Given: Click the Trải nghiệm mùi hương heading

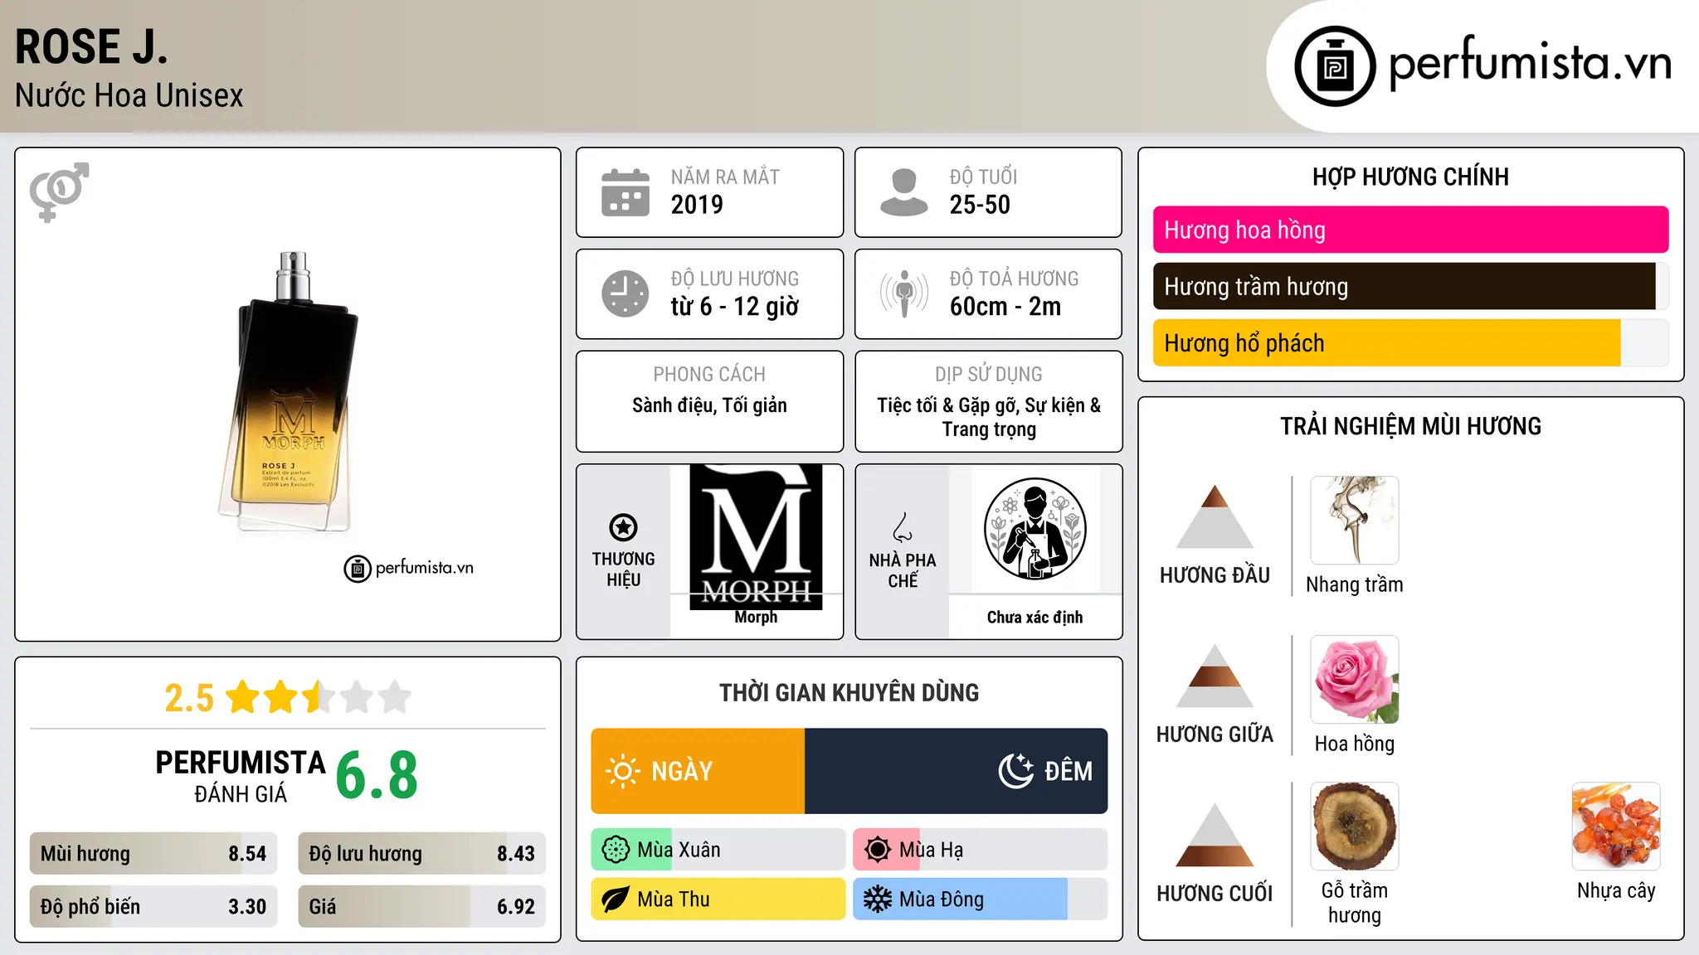Looking at the screenshot, I should (1410, 426).
